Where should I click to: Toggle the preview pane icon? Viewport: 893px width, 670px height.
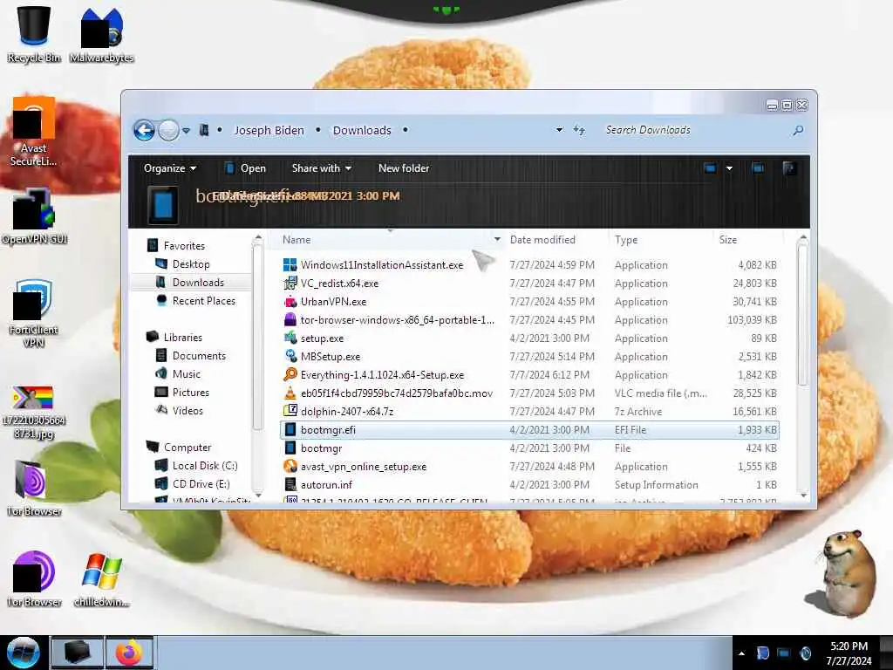758,168
